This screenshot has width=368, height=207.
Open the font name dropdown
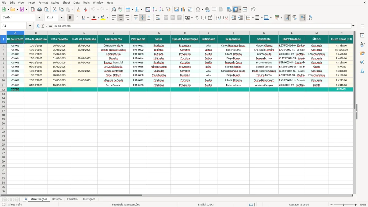click(39, 18)
